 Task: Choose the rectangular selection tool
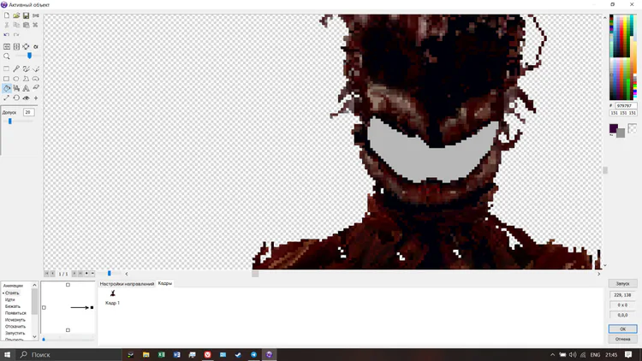click(7, 68)
